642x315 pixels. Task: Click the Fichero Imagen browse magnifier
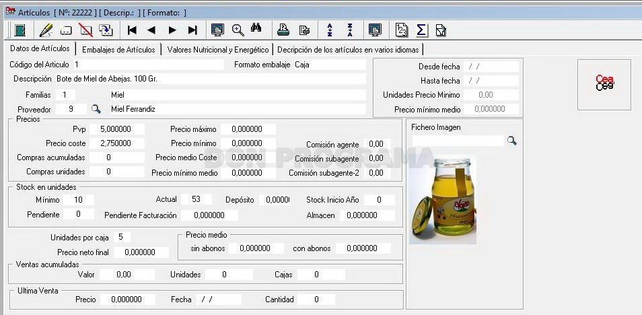512,141
